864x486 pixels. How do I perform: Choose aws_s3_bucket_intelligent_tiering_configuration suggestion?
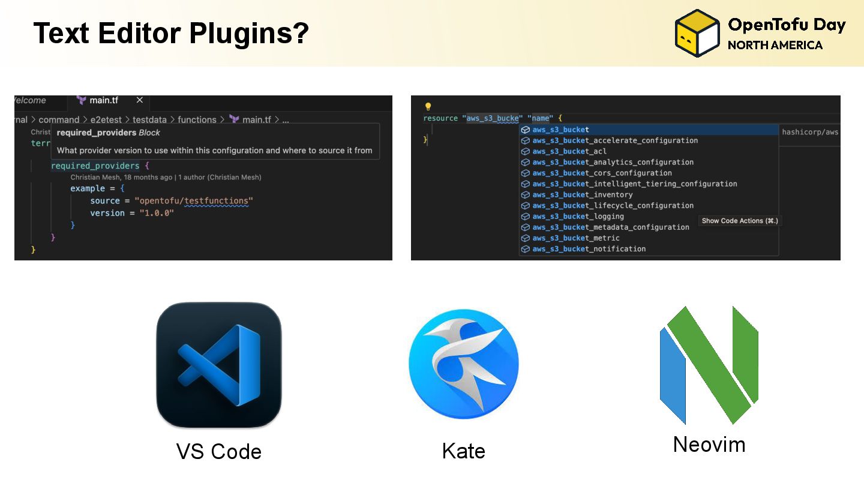649,184
